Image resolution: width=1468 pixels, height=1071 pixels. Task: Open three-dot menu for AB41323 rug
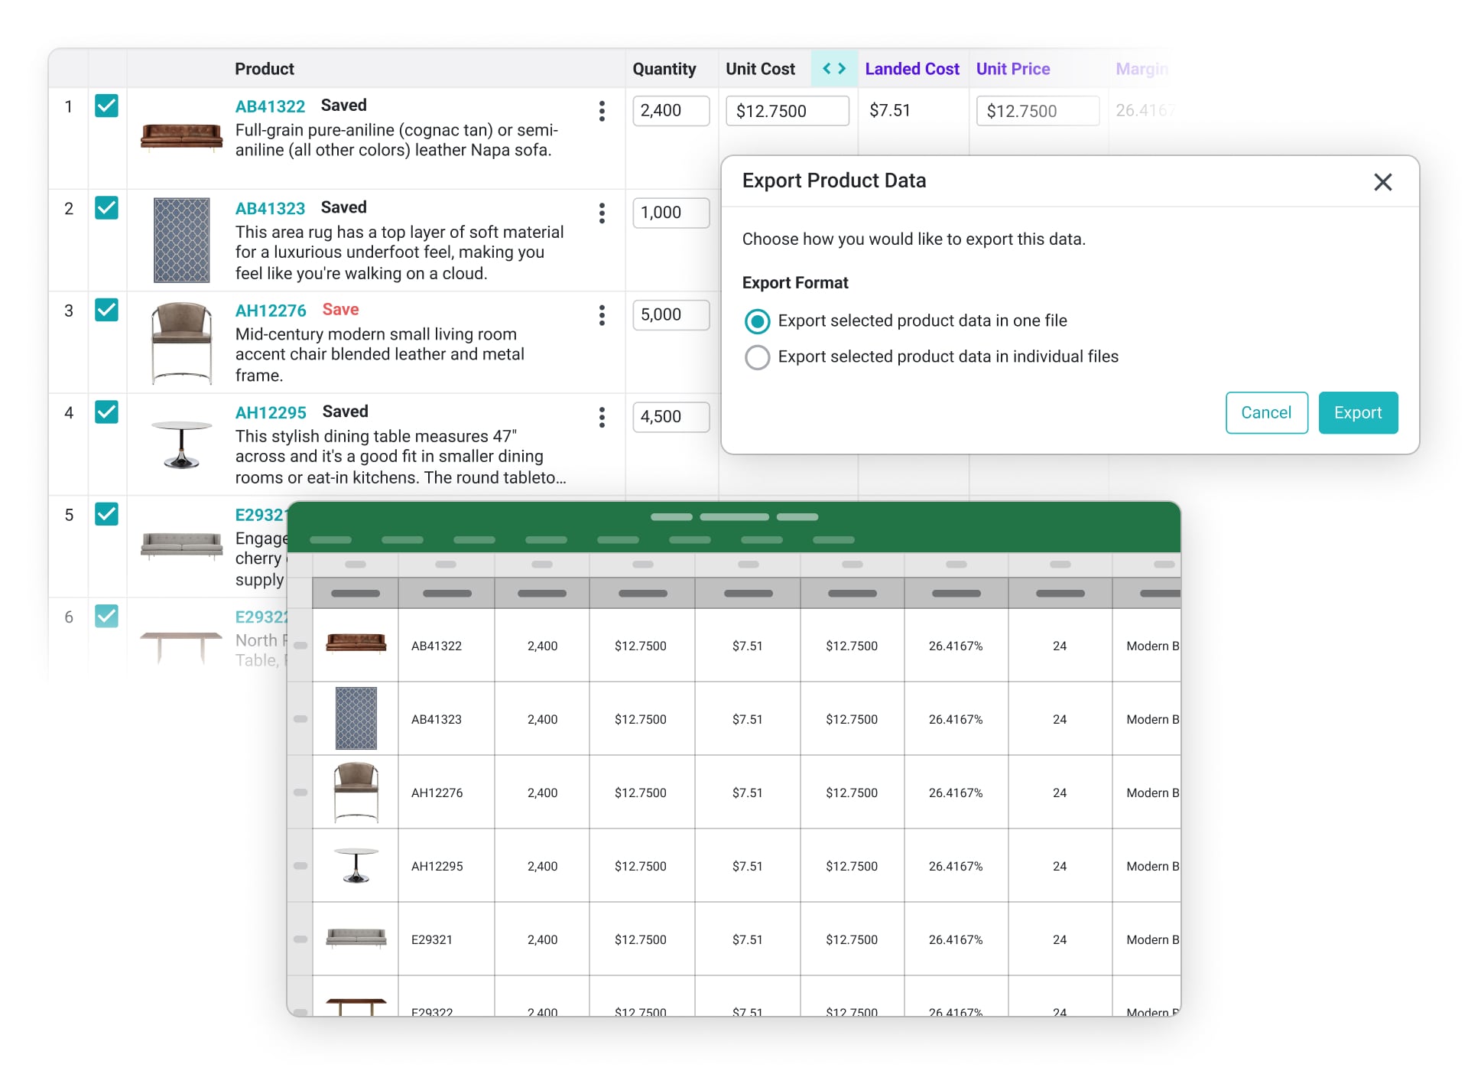pos(602,213)
